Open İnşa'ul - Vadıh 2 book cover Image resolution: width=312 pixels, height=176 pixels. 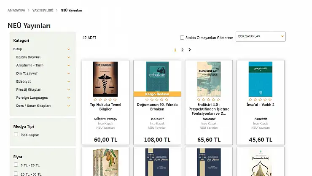tap(260, 79)
